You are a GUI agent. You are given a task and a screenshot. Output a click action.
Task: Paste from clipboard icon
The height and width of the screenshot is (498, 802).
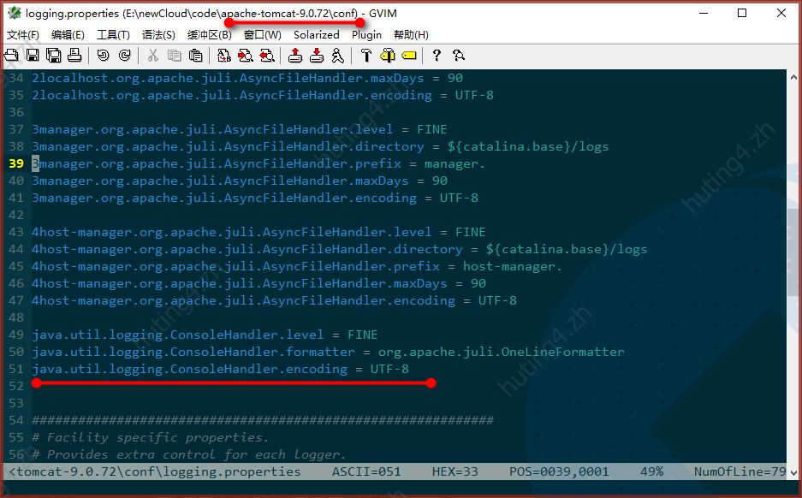tap(195, 56)
